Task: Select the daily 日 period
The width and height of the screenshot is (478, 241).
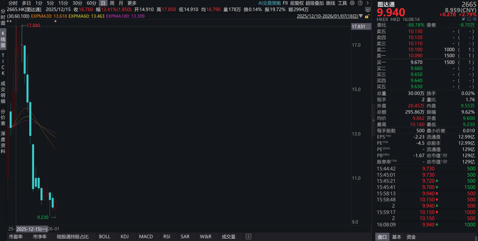Action: (103, 3)
